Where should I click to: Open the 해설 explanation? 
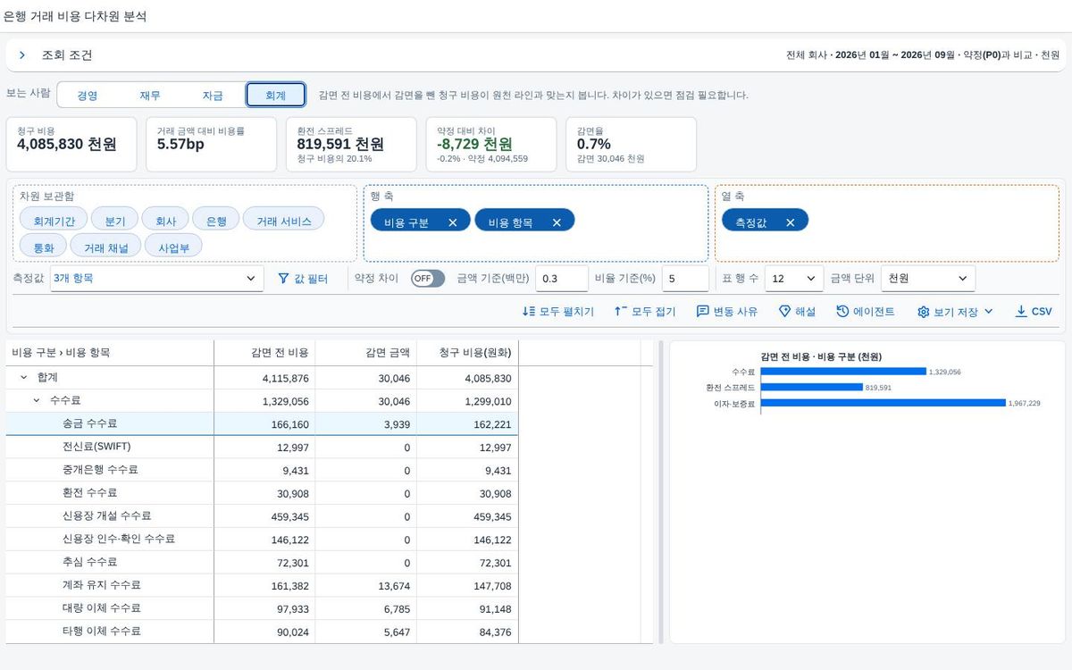point(797,312)
